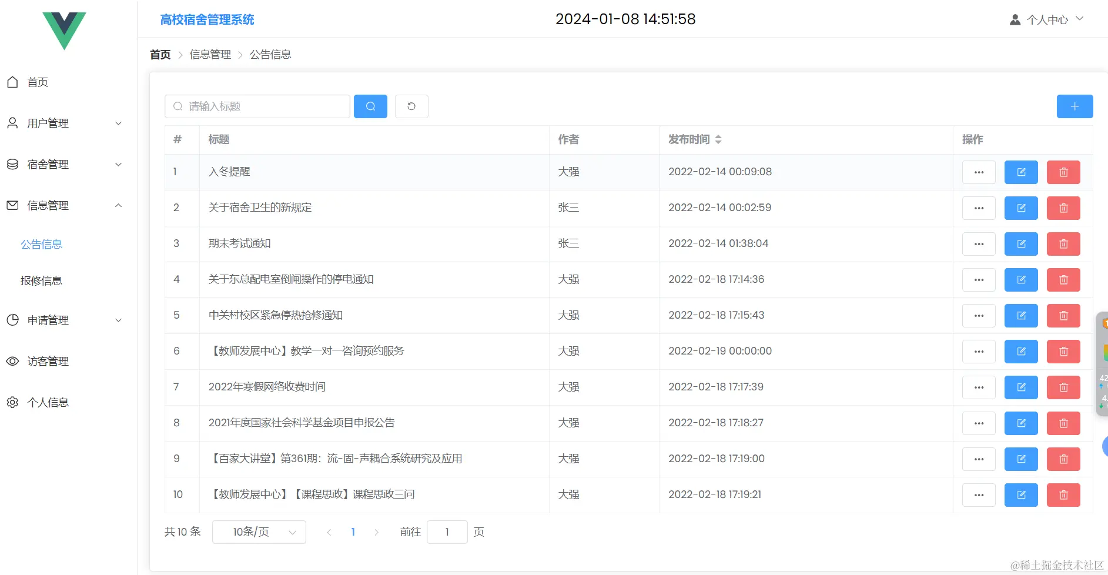Select page 1 in pagination
Viewport: 1108px width, 575px height.
[x=353, y=532]
